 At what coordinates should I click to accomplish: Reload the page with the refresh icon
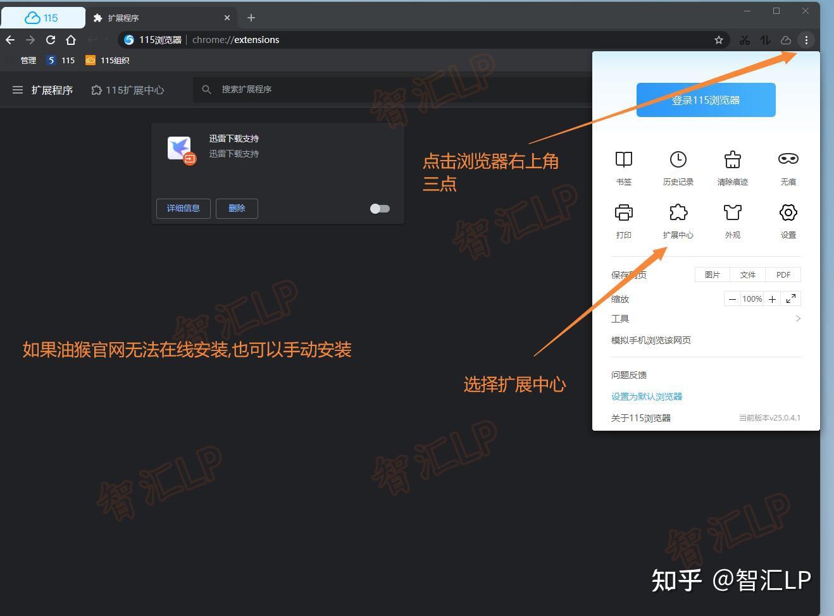click(x=51, y=39)
